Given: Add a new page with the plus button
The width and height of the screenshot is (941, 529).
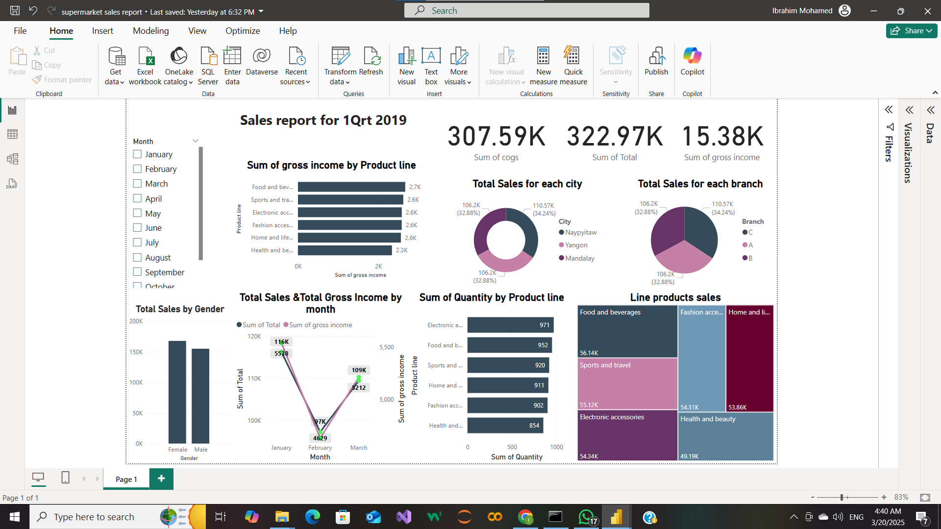Looking at the screenshot, I should [x=161, y=479].
